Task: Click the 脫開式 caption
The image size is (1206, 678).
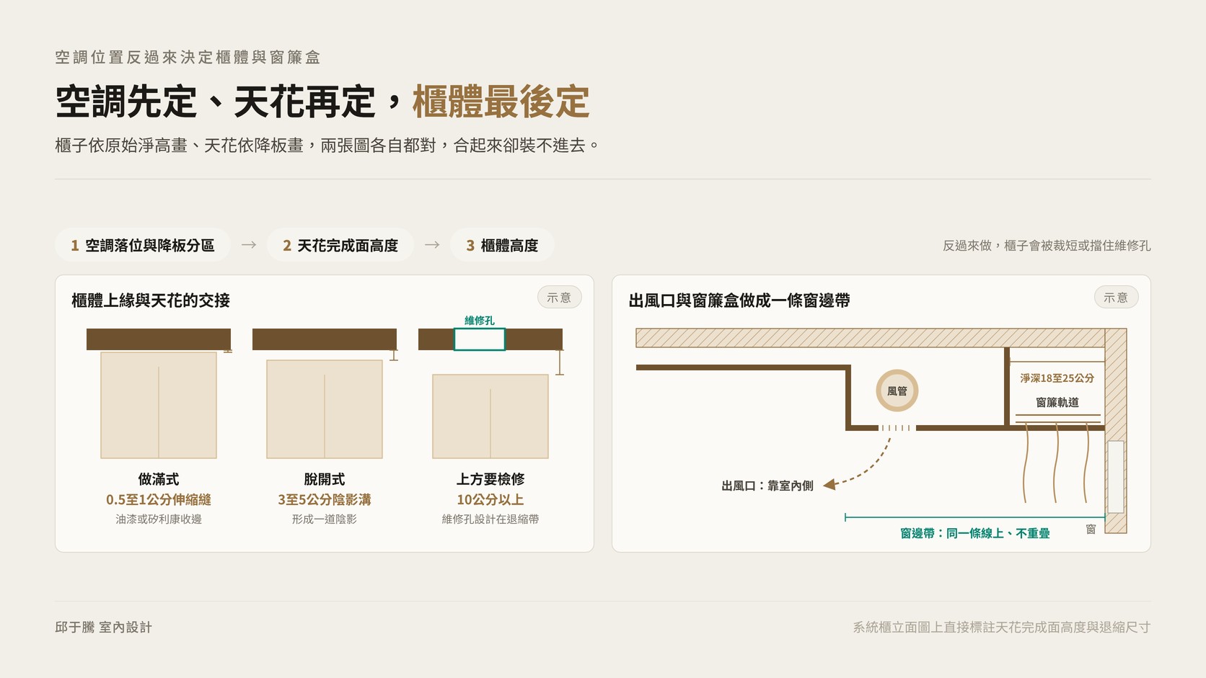Action: point(325,479)
